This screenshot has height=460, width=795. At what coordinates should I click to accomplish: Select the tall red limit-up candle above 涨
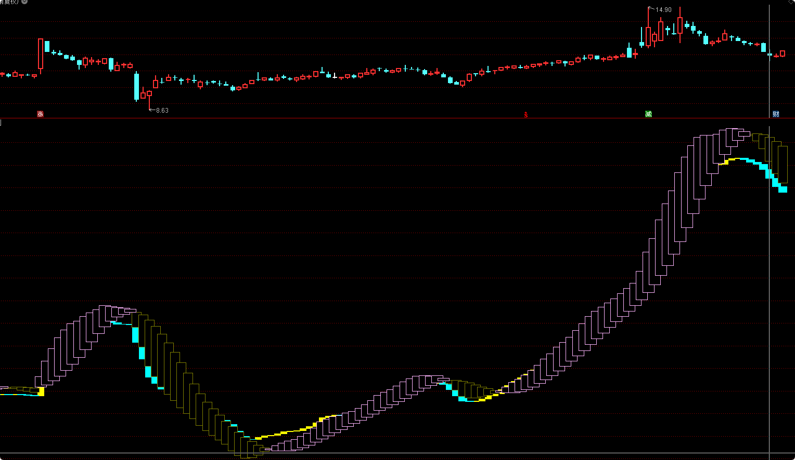(x=41, y=53)
